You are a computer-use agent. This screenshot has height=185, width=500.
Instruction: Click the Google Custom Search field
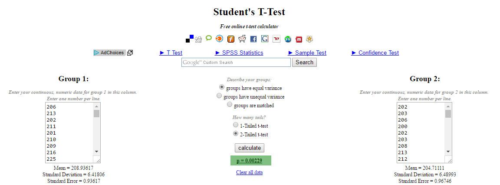pos(236,63)
